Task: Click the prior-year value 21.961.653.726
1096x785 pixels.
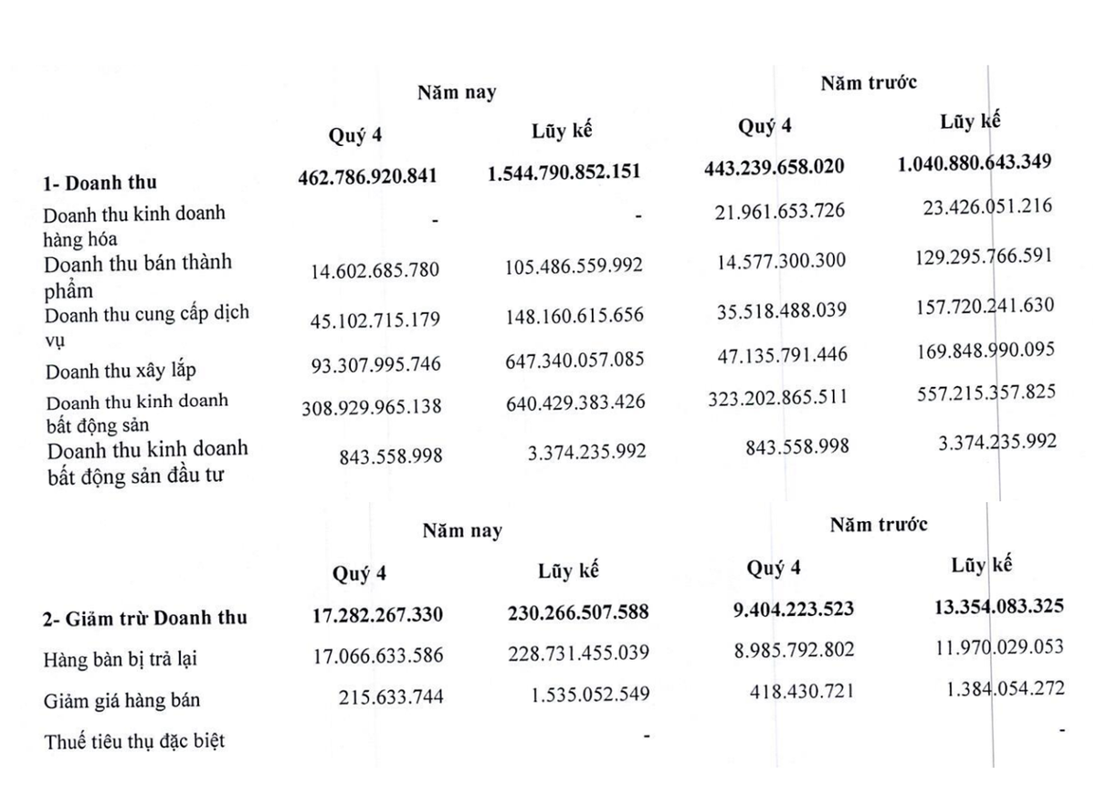Action: point(775,212)
